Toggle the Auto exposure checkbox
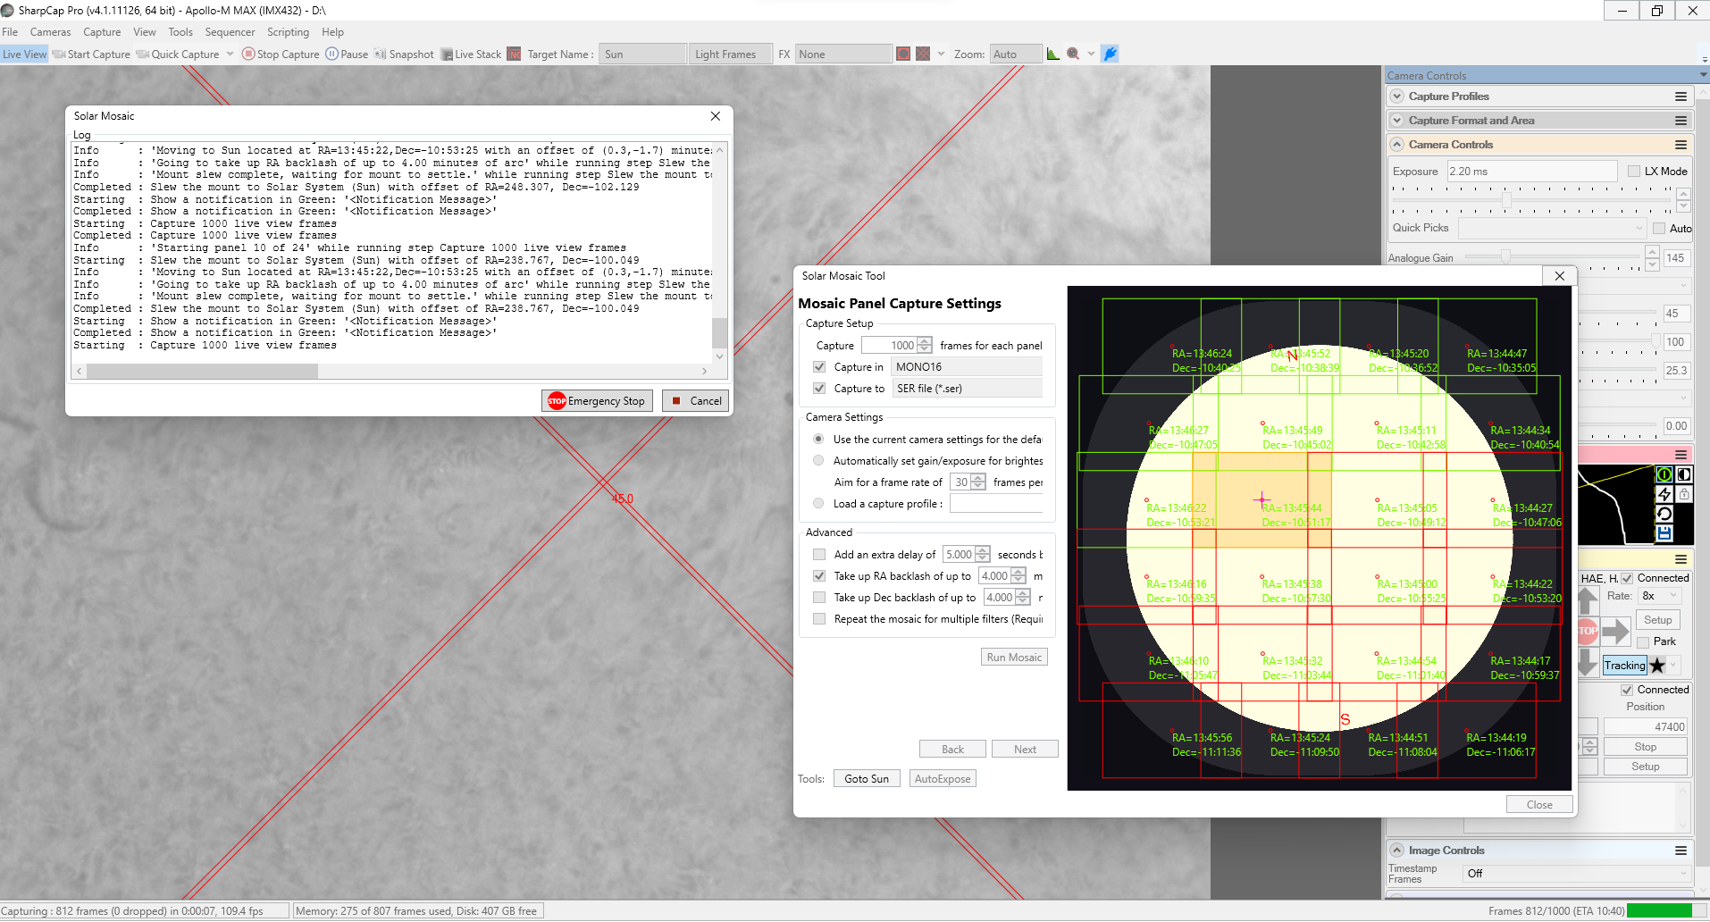The height and width of the screenshot is (922, 1710). [x=1659, y=229]
